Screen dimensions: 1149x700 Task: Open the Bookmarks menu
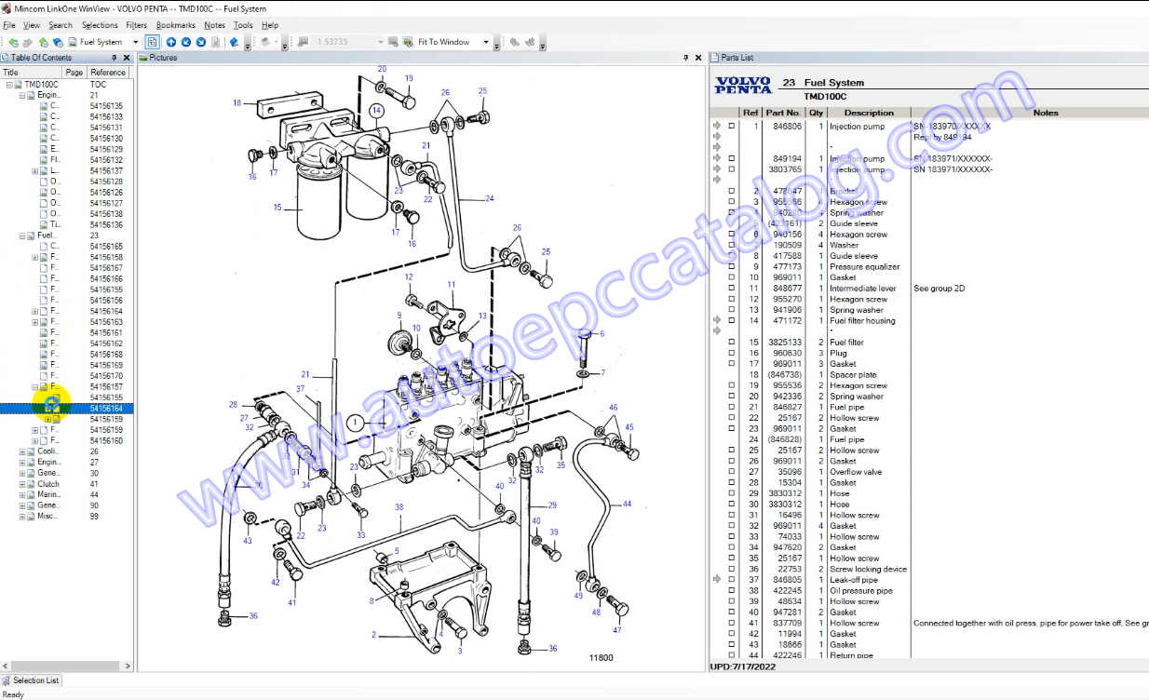[x=175, y=25]
